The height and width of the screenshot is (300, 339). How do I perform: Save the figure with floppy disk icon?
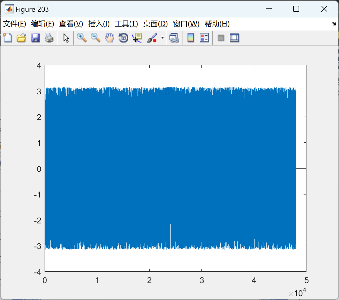point(35,38)
